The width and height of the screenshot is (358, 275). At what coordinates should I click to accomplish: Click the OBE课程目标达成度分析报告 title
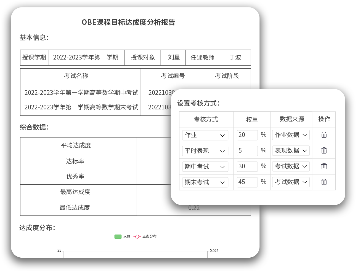tap(128, 22)
